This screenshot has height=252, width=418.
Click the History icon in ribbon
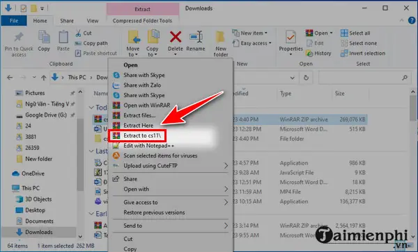pos(309,53)
